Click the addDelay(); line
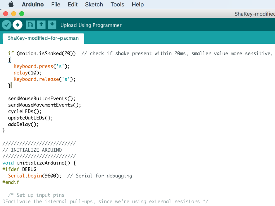This screenshot has width=275, height=206. pyautogui.click(x=23, y=124)
